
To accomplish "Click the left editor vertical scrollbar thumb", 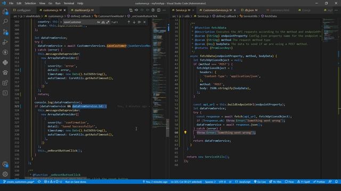I will point(167,128).
